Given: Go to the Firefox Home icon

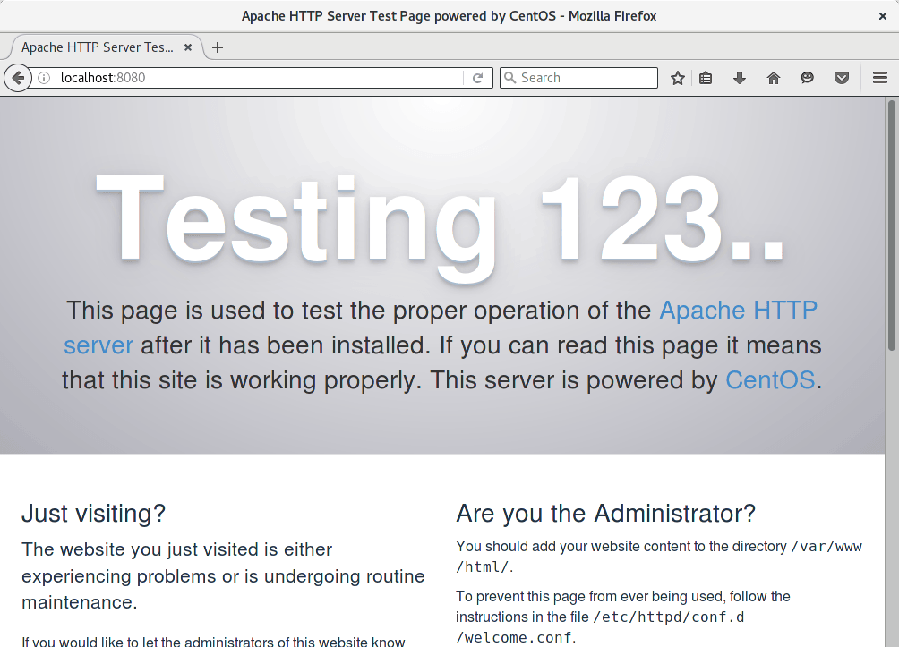Looking at the screenshot, I should pos(774,78).
